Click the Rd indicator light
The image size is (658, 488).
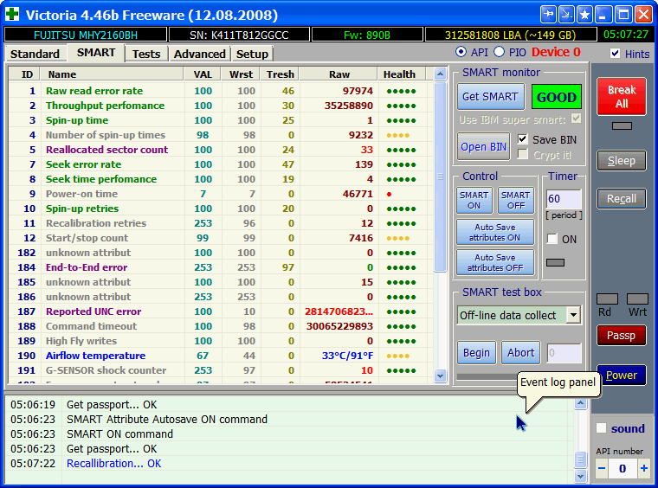pyautogui.click(x=607, y=299)
